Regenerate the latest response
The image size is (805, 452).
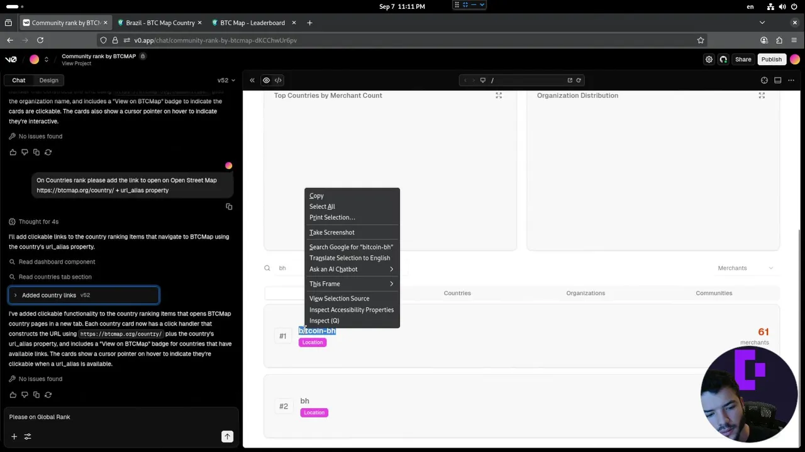(48, 395)
